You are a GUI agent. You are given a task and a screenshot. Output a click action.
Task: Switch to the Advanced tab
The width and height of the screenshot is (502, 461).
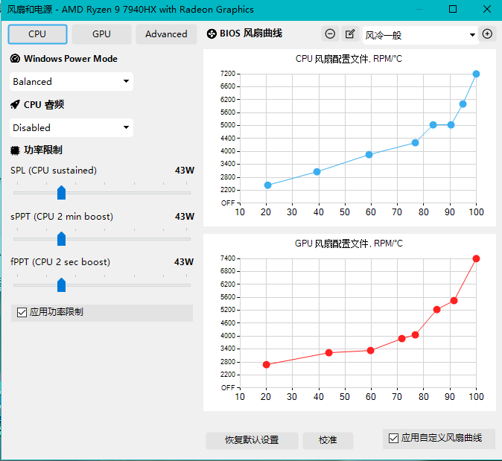pyautogui.click(x=166, y=34)
